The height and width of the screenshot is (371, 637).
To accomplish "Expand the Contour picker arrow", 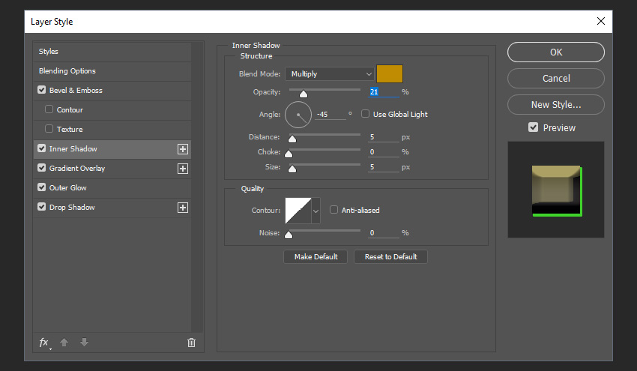I will 316,211.
